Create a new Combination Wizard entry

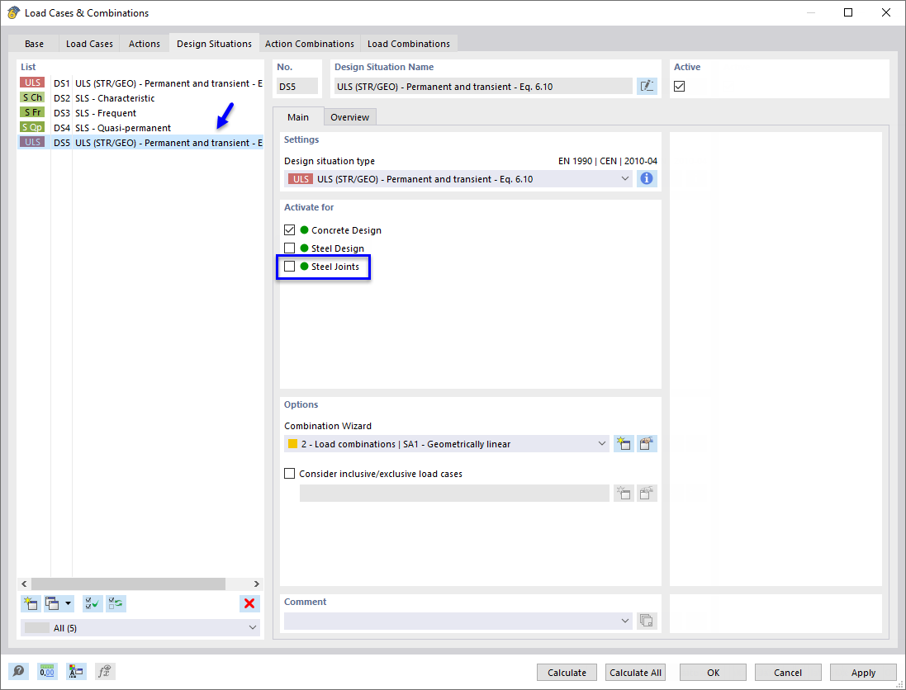click(624, 443)
